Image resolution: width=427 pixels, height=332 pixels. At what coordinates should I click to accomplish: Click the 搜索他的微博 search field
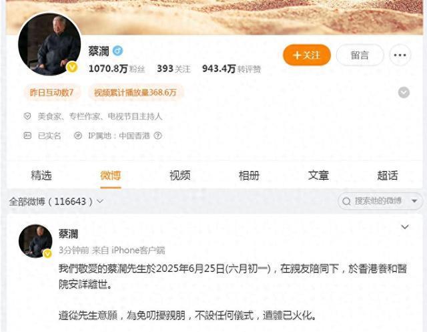[x=377, y=201]
